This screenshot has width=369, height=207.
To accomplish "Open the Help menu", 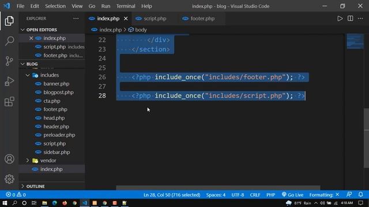I will (146, 6).
